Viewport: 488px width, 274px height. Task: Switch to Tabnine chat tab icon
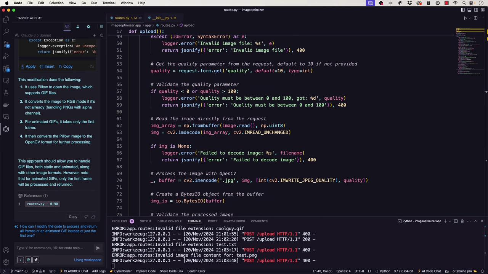67,27
